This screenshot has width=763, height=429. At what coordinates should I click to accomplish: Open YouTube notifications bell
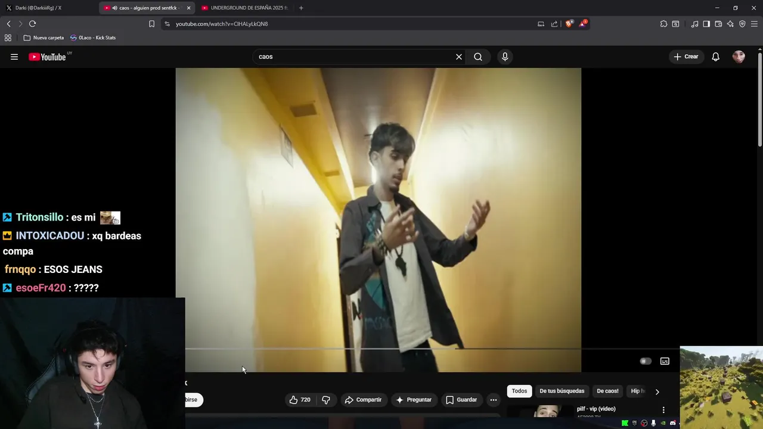coord(715,57)
